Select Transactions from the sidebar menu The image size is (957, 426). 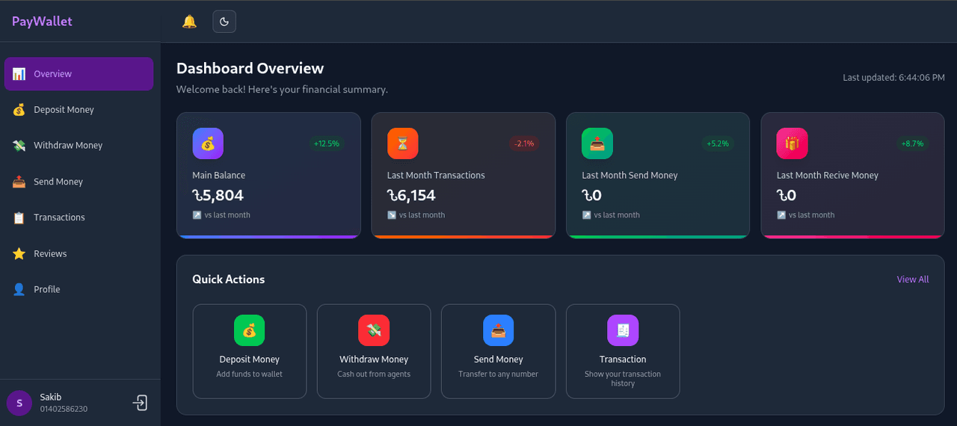pos(59,217)
